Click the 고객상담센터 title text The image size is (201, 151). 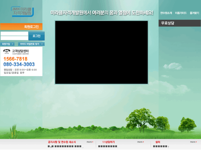tap(20, 51)
